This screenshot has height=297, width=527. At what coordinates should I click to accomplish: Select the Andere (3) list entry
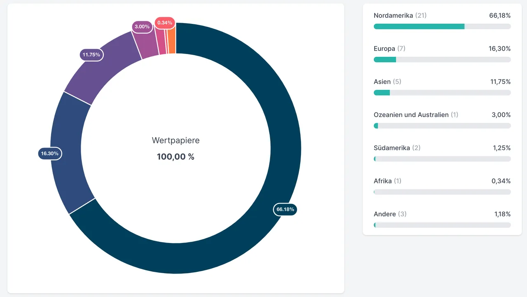click(442, 219)
